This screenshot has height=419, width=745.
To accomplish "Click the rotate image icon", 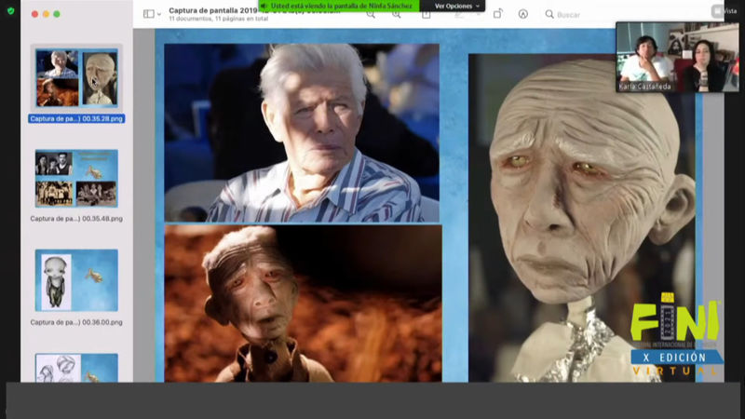I will [497, 14].
